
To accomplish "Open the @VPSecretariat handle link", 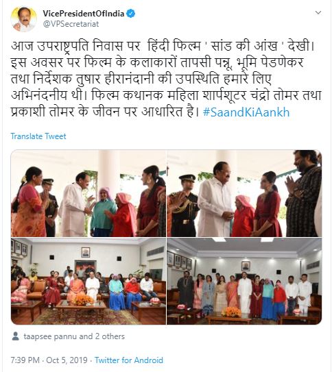I will click(71, 24).
